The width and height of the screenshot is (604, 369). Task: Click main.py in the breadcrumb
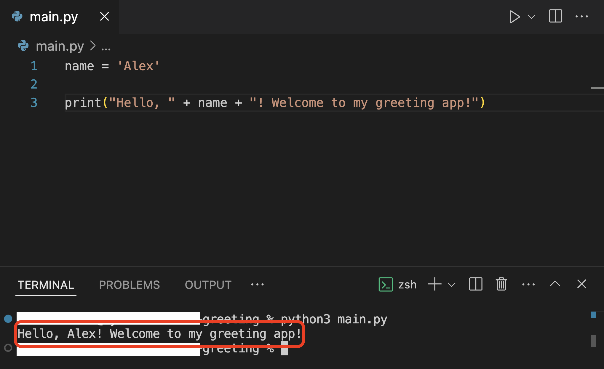[60, 46]
